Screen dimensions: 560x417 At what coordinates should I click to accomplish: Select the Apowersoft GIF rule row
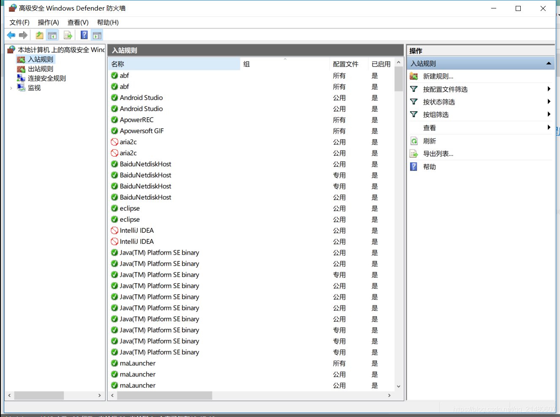coord(251,131)
